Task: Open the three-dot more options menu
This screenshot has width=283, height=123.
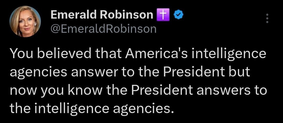Action: [x=267, y=18]
